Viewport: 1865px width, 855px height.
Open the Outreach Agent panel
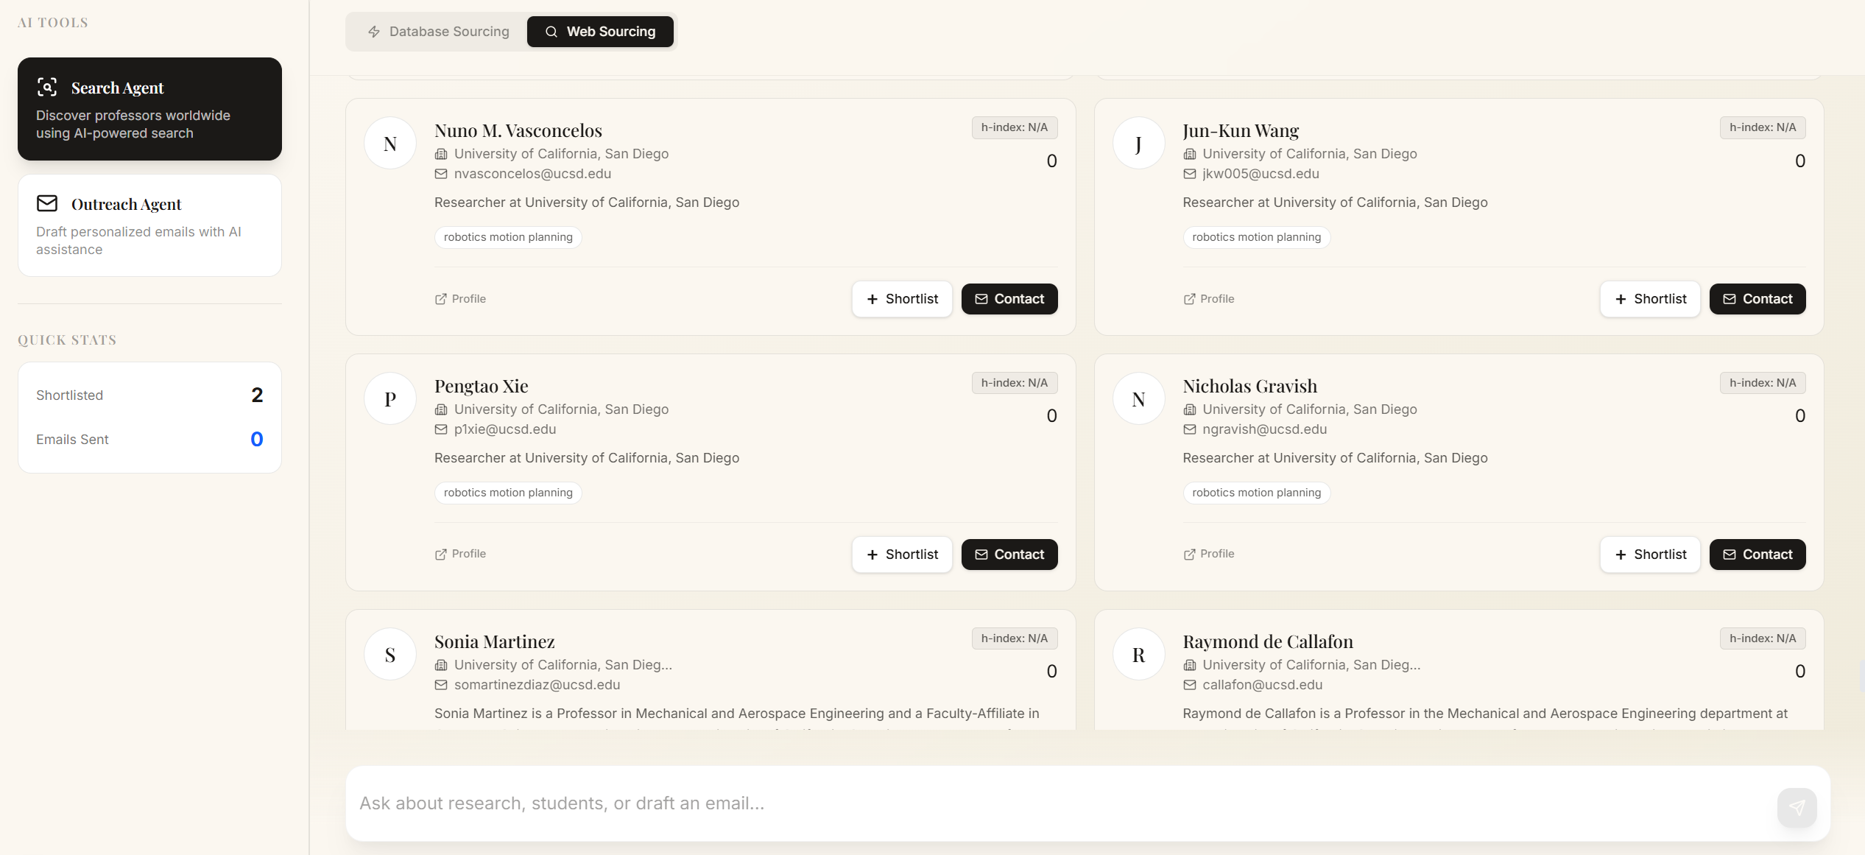[149, 225]
